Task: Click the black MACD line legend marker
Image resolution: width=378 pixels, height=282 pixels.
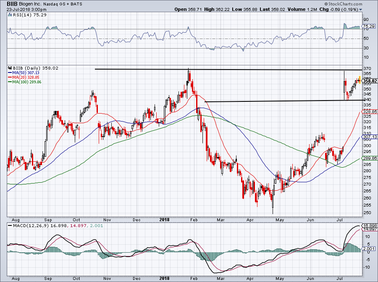Action: point(10,226)
